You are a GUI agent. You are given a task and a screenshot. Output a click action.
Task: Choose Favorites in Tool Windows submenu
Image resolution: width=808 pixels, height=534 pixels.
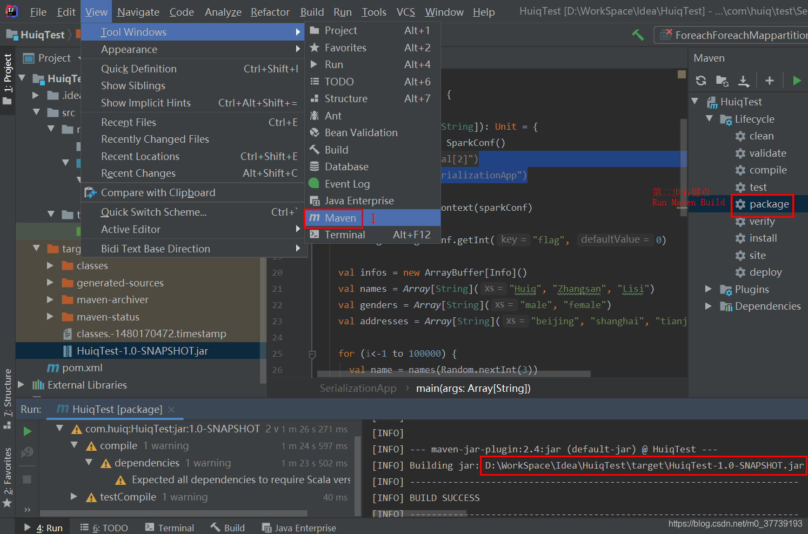pos(373,48)
